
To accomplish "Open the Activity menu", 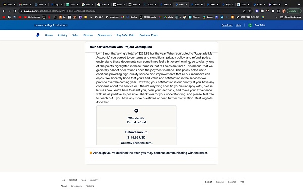I will coord(62,35).
